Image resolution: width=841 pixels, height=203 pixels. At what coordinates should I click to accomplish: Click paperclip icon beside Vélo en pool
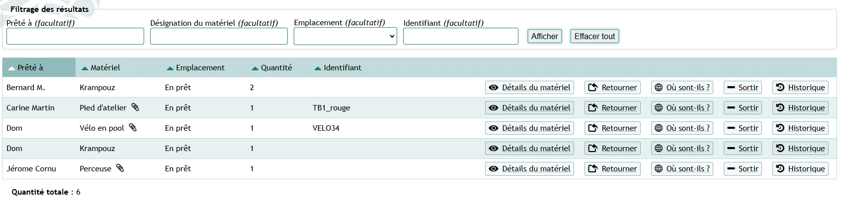(133, 127)
